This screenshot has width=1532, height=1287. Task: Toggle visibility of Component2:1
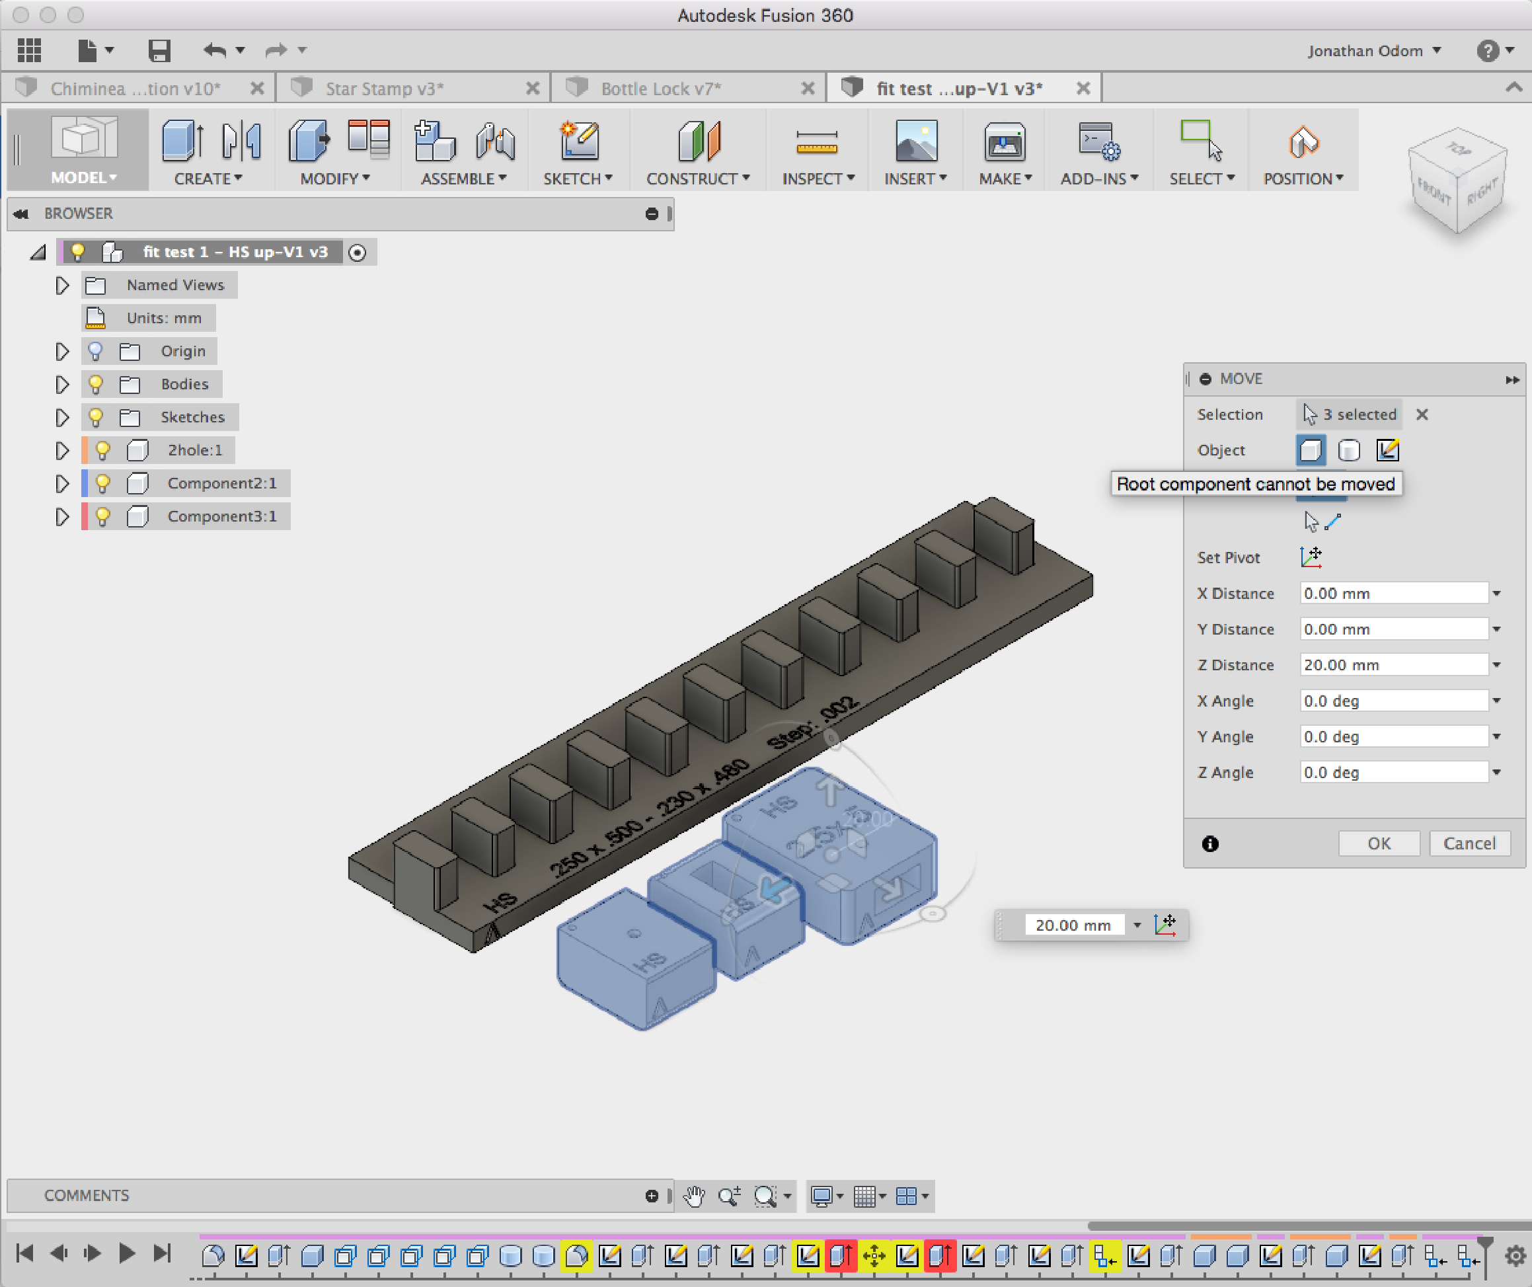102,483
